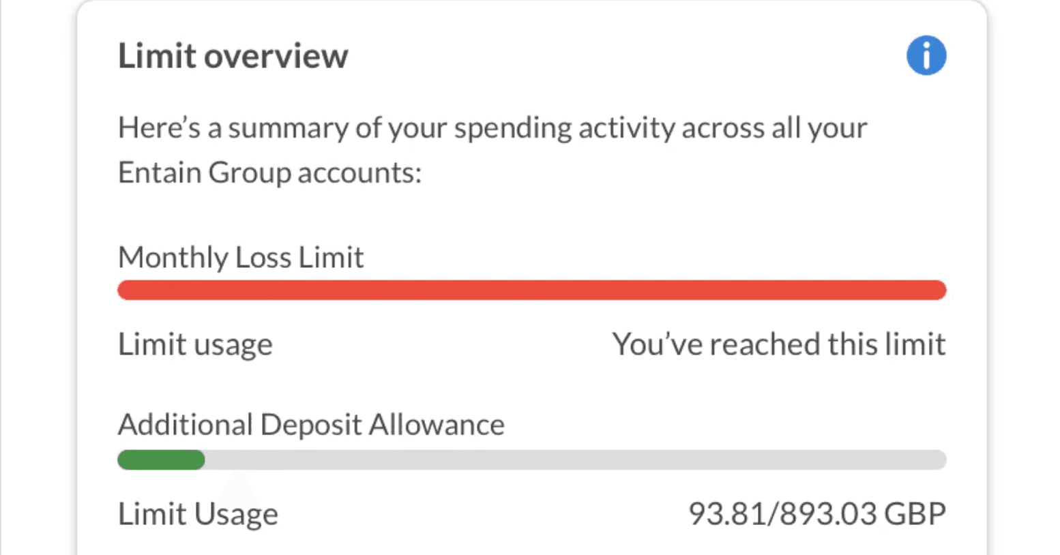This screenshot has height=555, width=1060.
Task: Click the Limit usage label under Monthly Loss
Action: click(x=195, y=344)
